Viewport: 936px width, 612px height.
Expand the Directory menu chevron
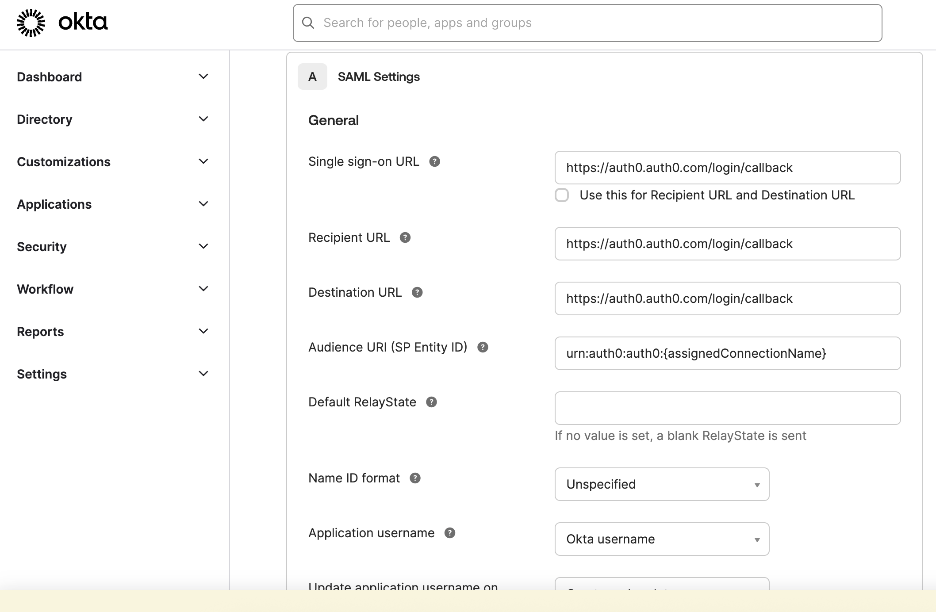[203, 119]
